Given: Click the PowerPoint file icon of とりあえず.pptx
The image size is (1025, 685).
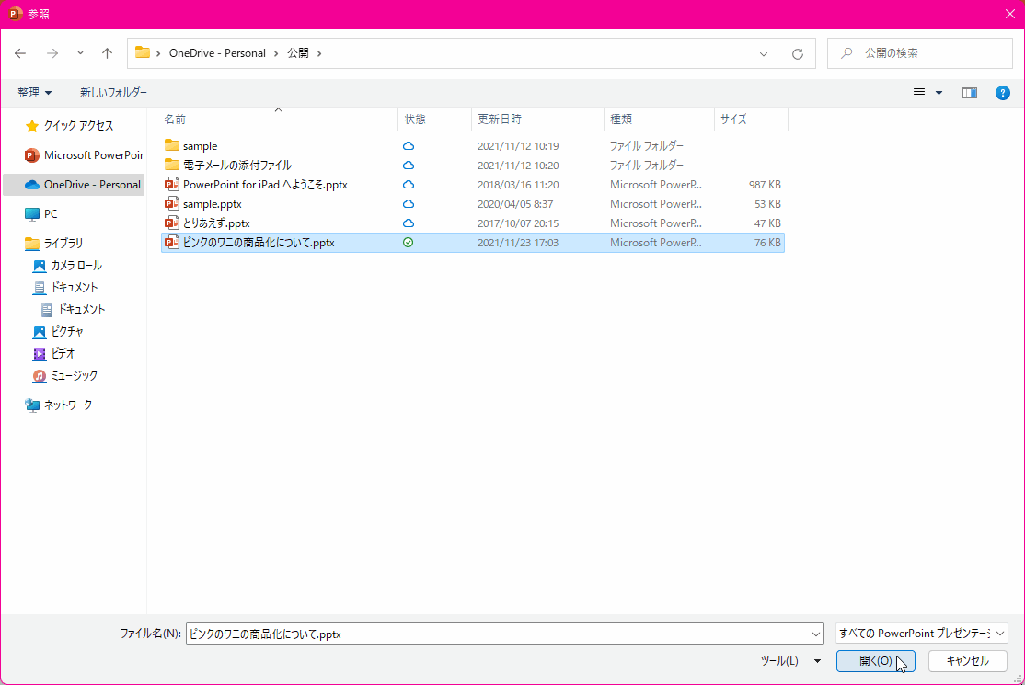Looking at the screenshot, I should (172, 223).
